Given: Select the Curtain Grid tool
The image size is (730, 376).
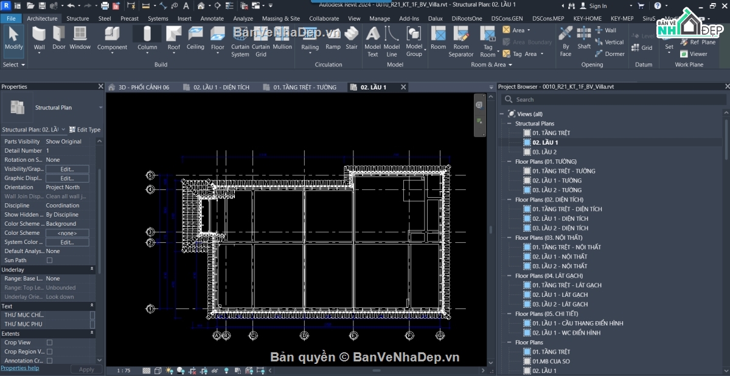Looking at the screenshot, I should (x=261, y=41).
